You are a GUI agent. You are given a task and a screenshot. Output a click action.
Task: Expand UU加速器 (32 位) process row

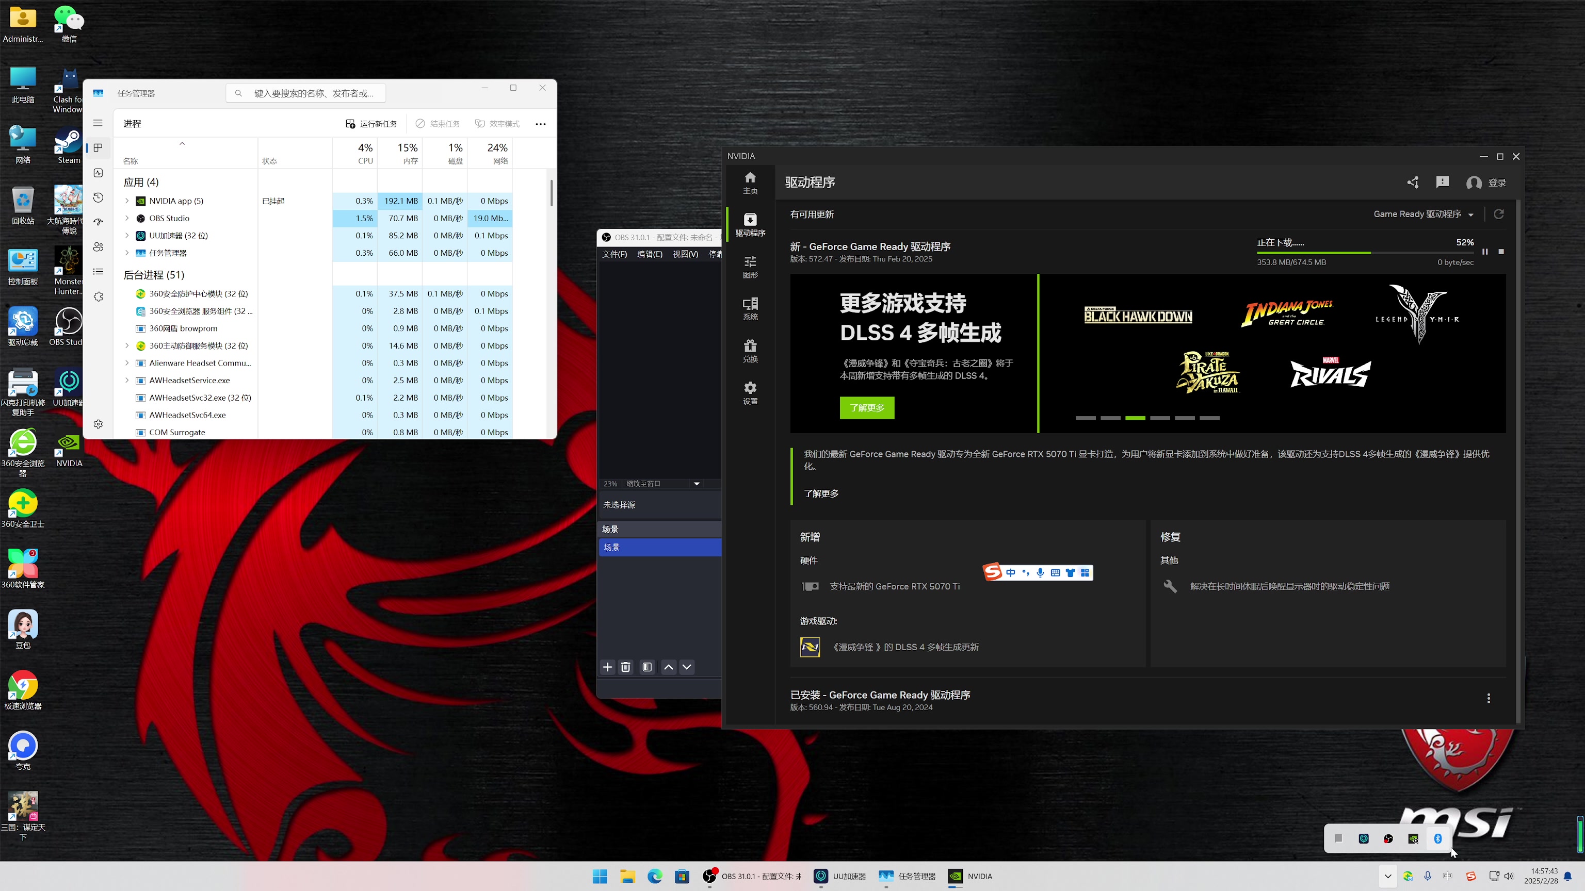[x=127, y=236]
